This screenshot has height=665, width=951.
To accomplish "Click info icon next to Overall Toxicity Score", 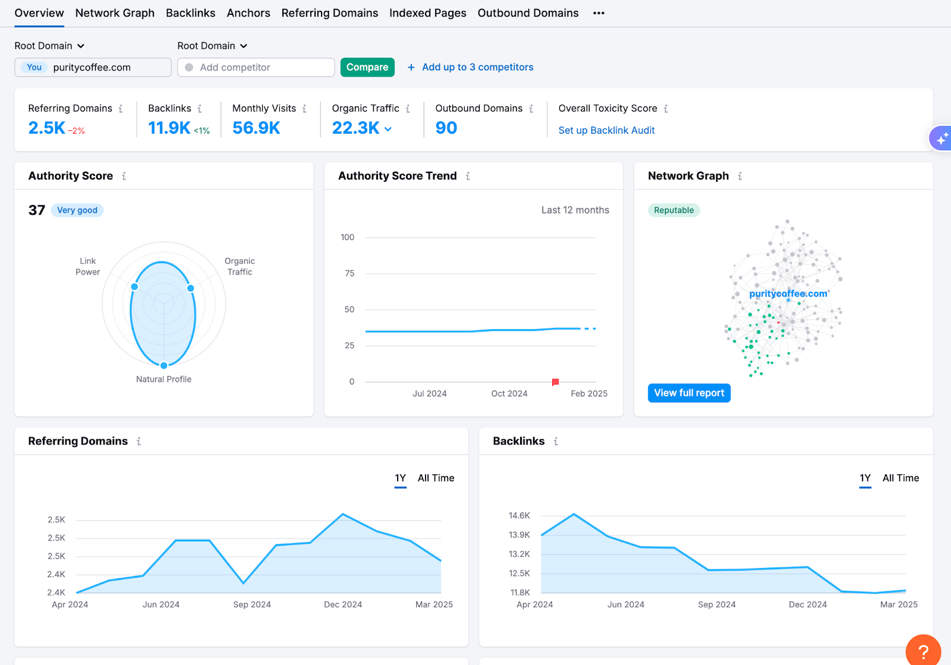I will tap(666, 109).
